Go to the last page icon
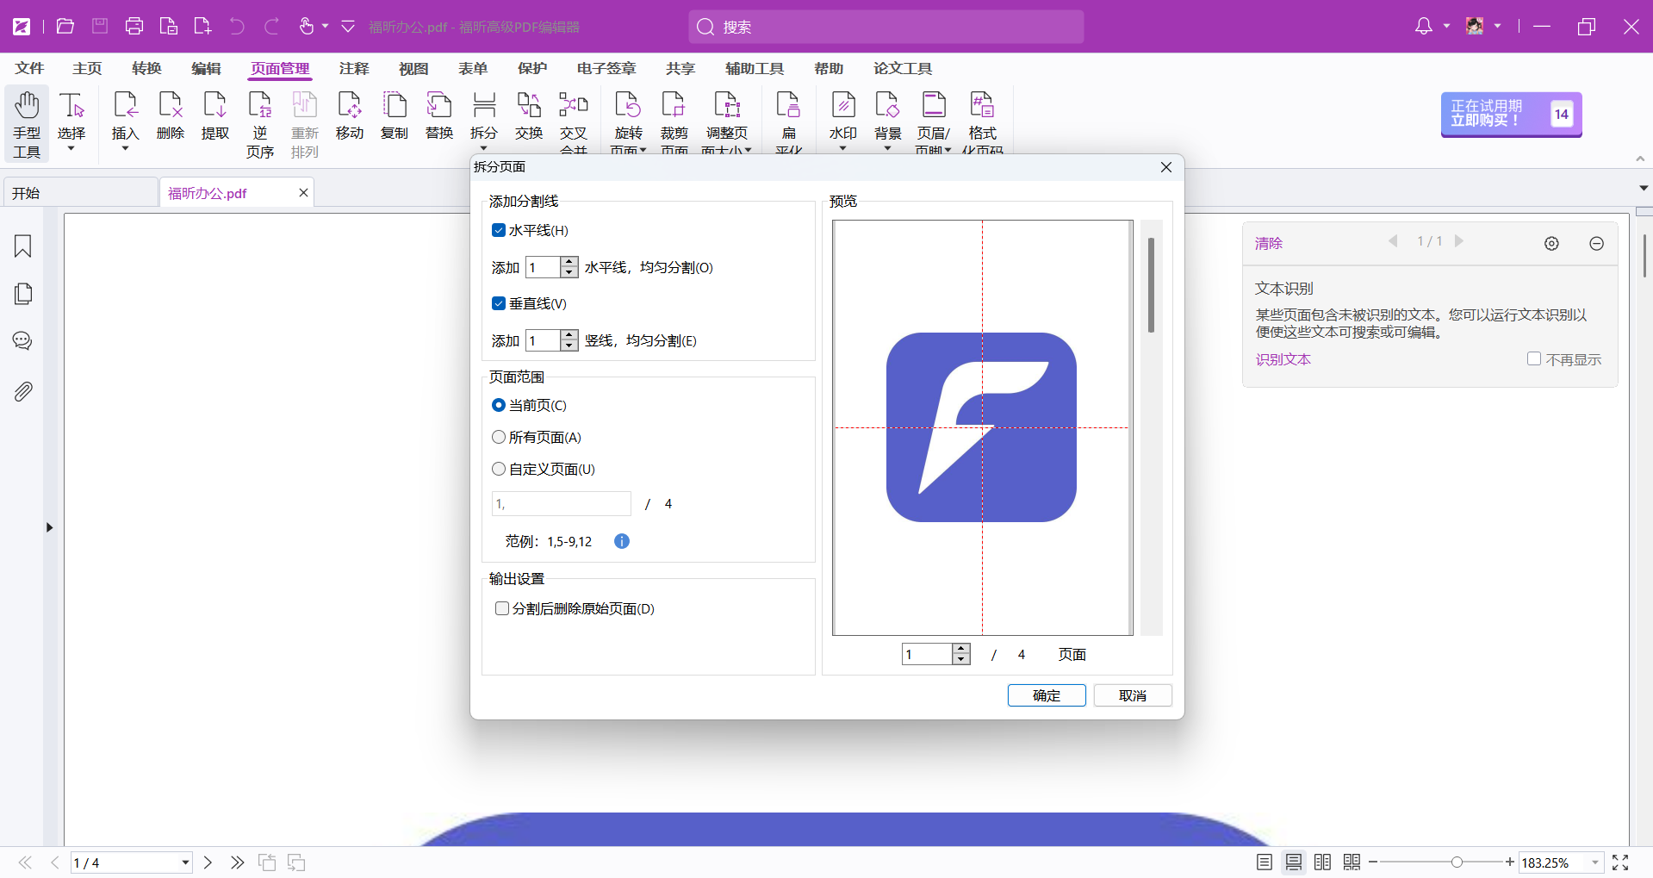Image resolution: width=1653 pixels, height=878 pixels. pyautogui.click(x=237, y=862)
